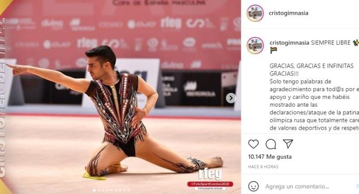The width and height of the screenshot is (359, 194).
Task: Select the first carousel indicator dot
Action: [94, 190]
